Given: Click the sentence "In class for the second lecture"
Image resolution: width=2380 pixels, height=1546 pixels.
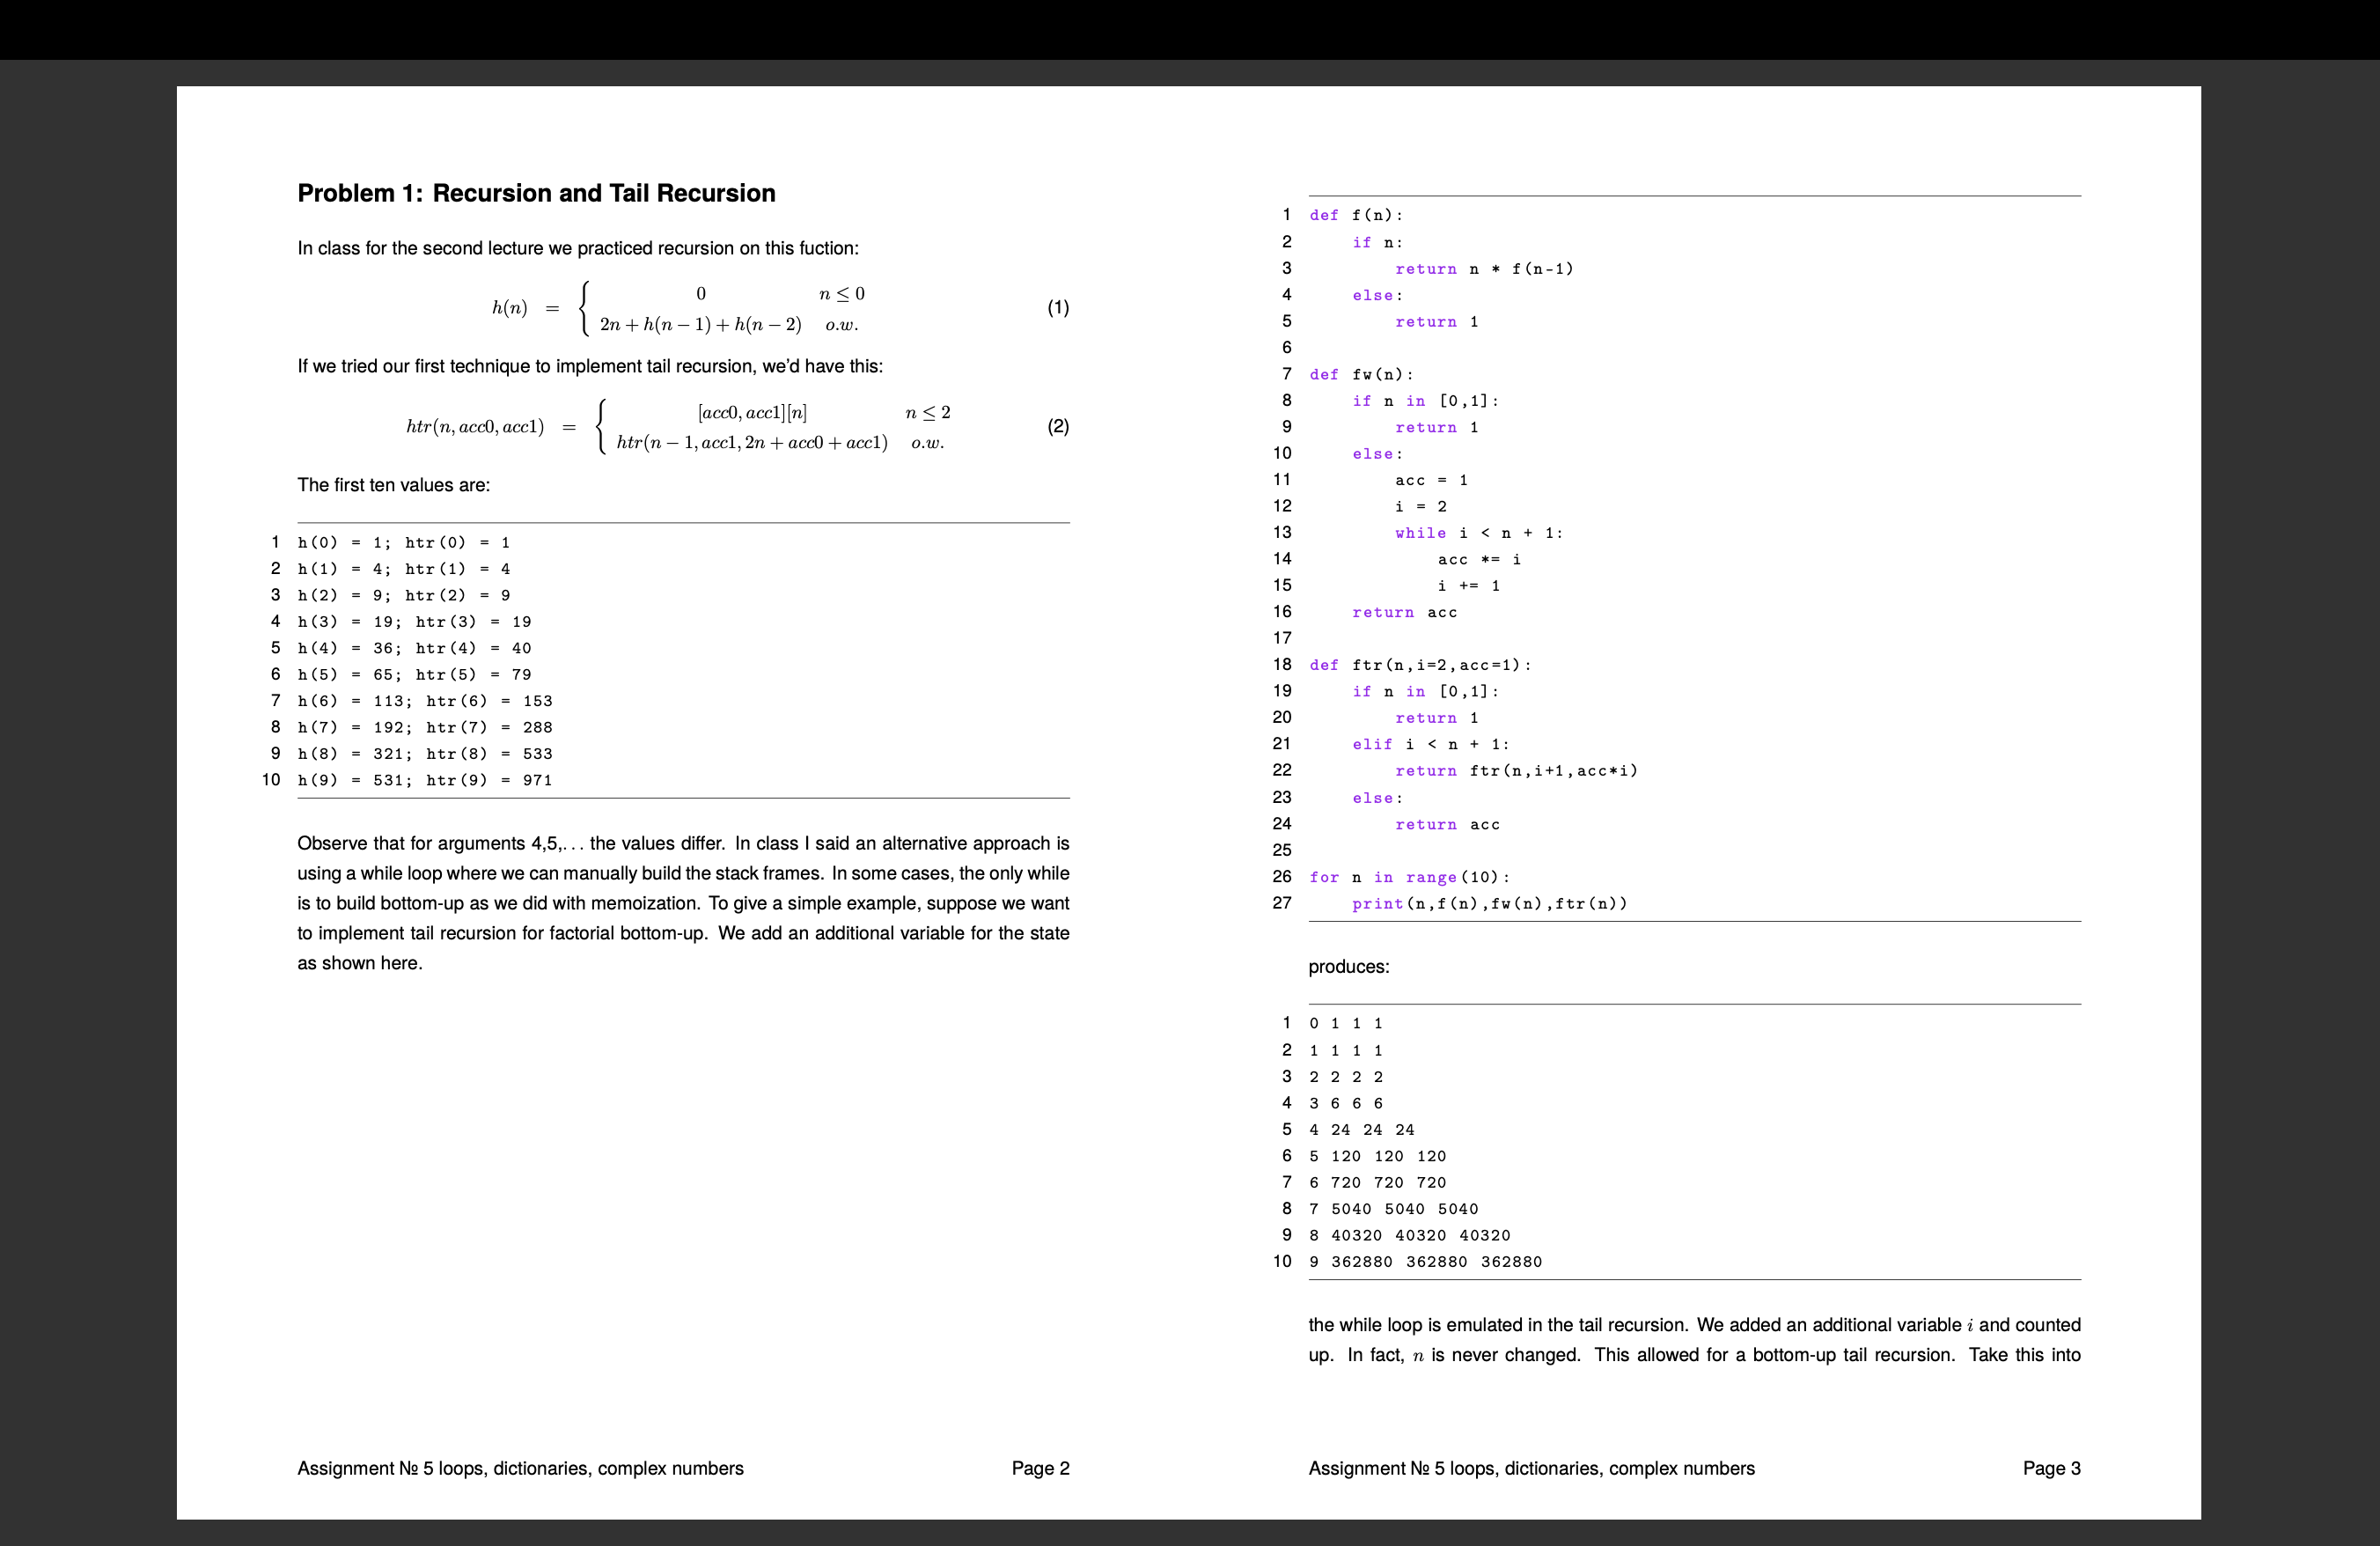Looking at the screenshot, I should click(x=578, y=248).
